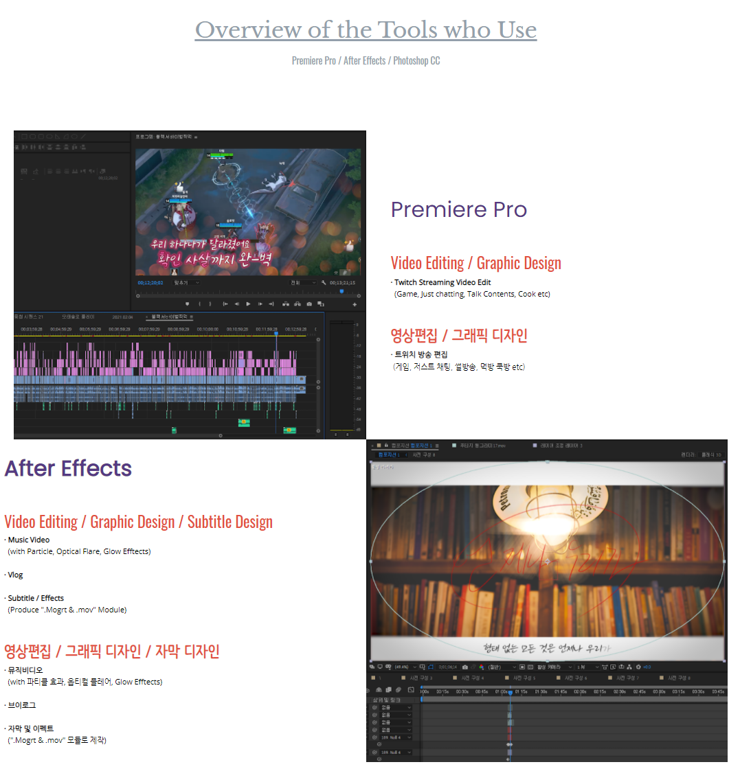740x771 pixels.
Task: Click the pink clip track in timeline
Action: click(x=155, y=359)
